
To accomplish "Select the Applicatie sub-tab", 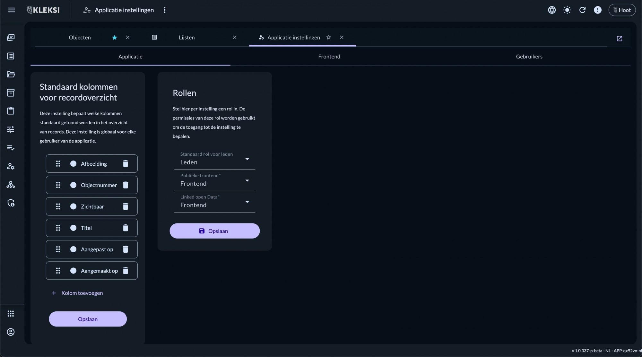I will [130, 57].
